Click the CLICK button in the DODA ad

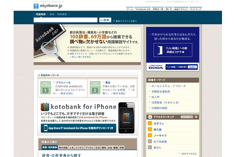click(192, 67)
